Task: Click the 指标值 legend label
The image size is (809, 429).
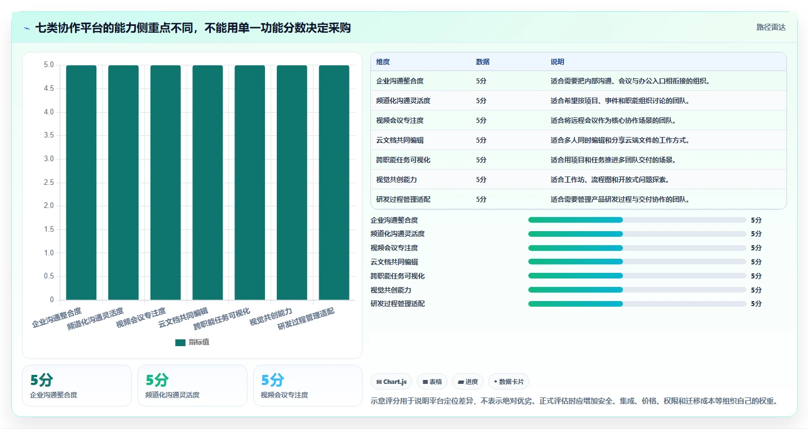Action: 198,342
